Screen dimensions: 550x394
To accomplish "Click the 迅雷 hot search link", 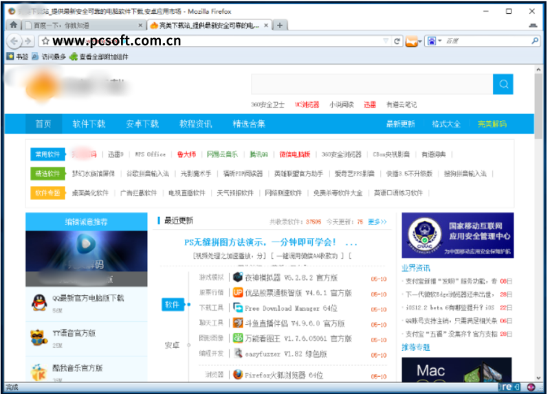I will [x=370, y=104].
